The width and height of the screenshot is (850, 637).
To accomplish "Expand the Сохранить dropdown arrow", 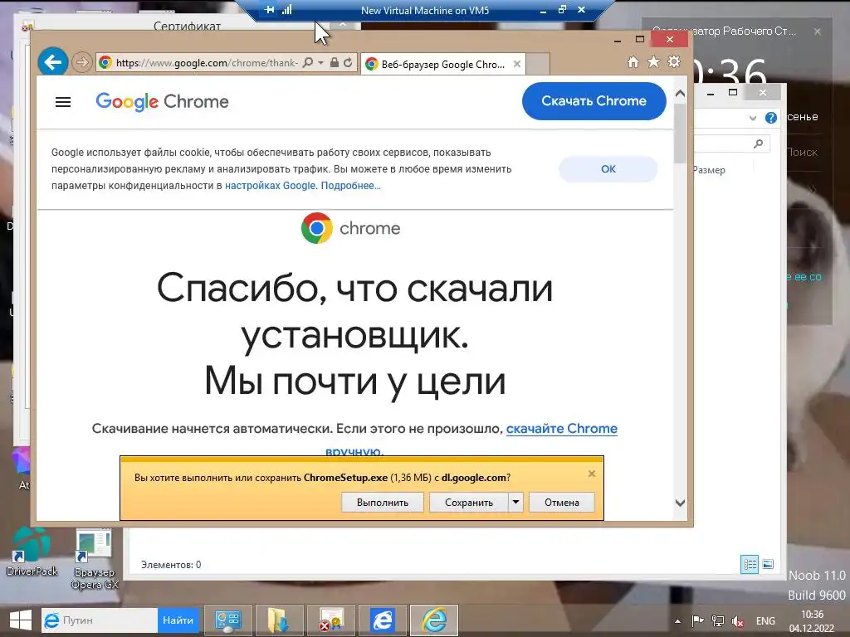I will point(515,503).
